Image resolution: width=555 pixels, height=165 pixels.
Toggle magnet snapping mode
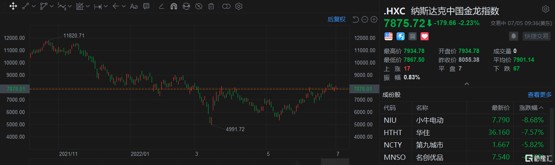click(x=174, y=6)
